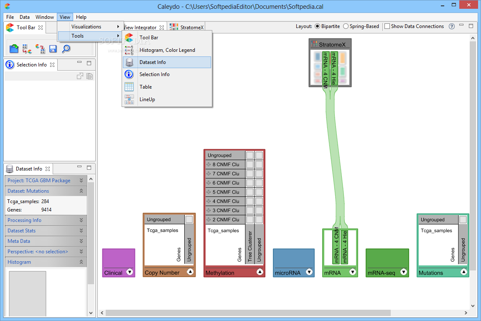Click the help question mark icon

pyautogui.click(x=452, y=26)
